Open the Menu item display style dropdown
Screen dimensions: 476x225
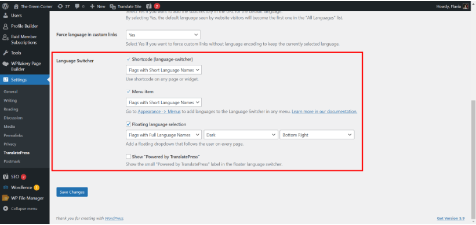point(164,102)
